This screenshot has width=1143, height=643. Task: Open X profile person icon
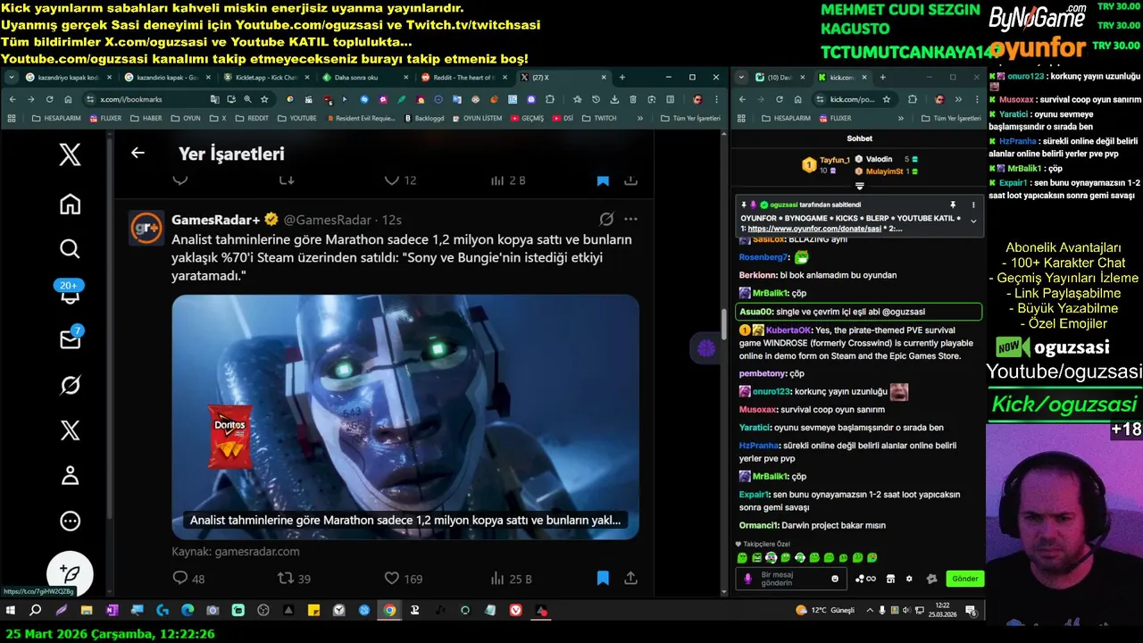70,475
